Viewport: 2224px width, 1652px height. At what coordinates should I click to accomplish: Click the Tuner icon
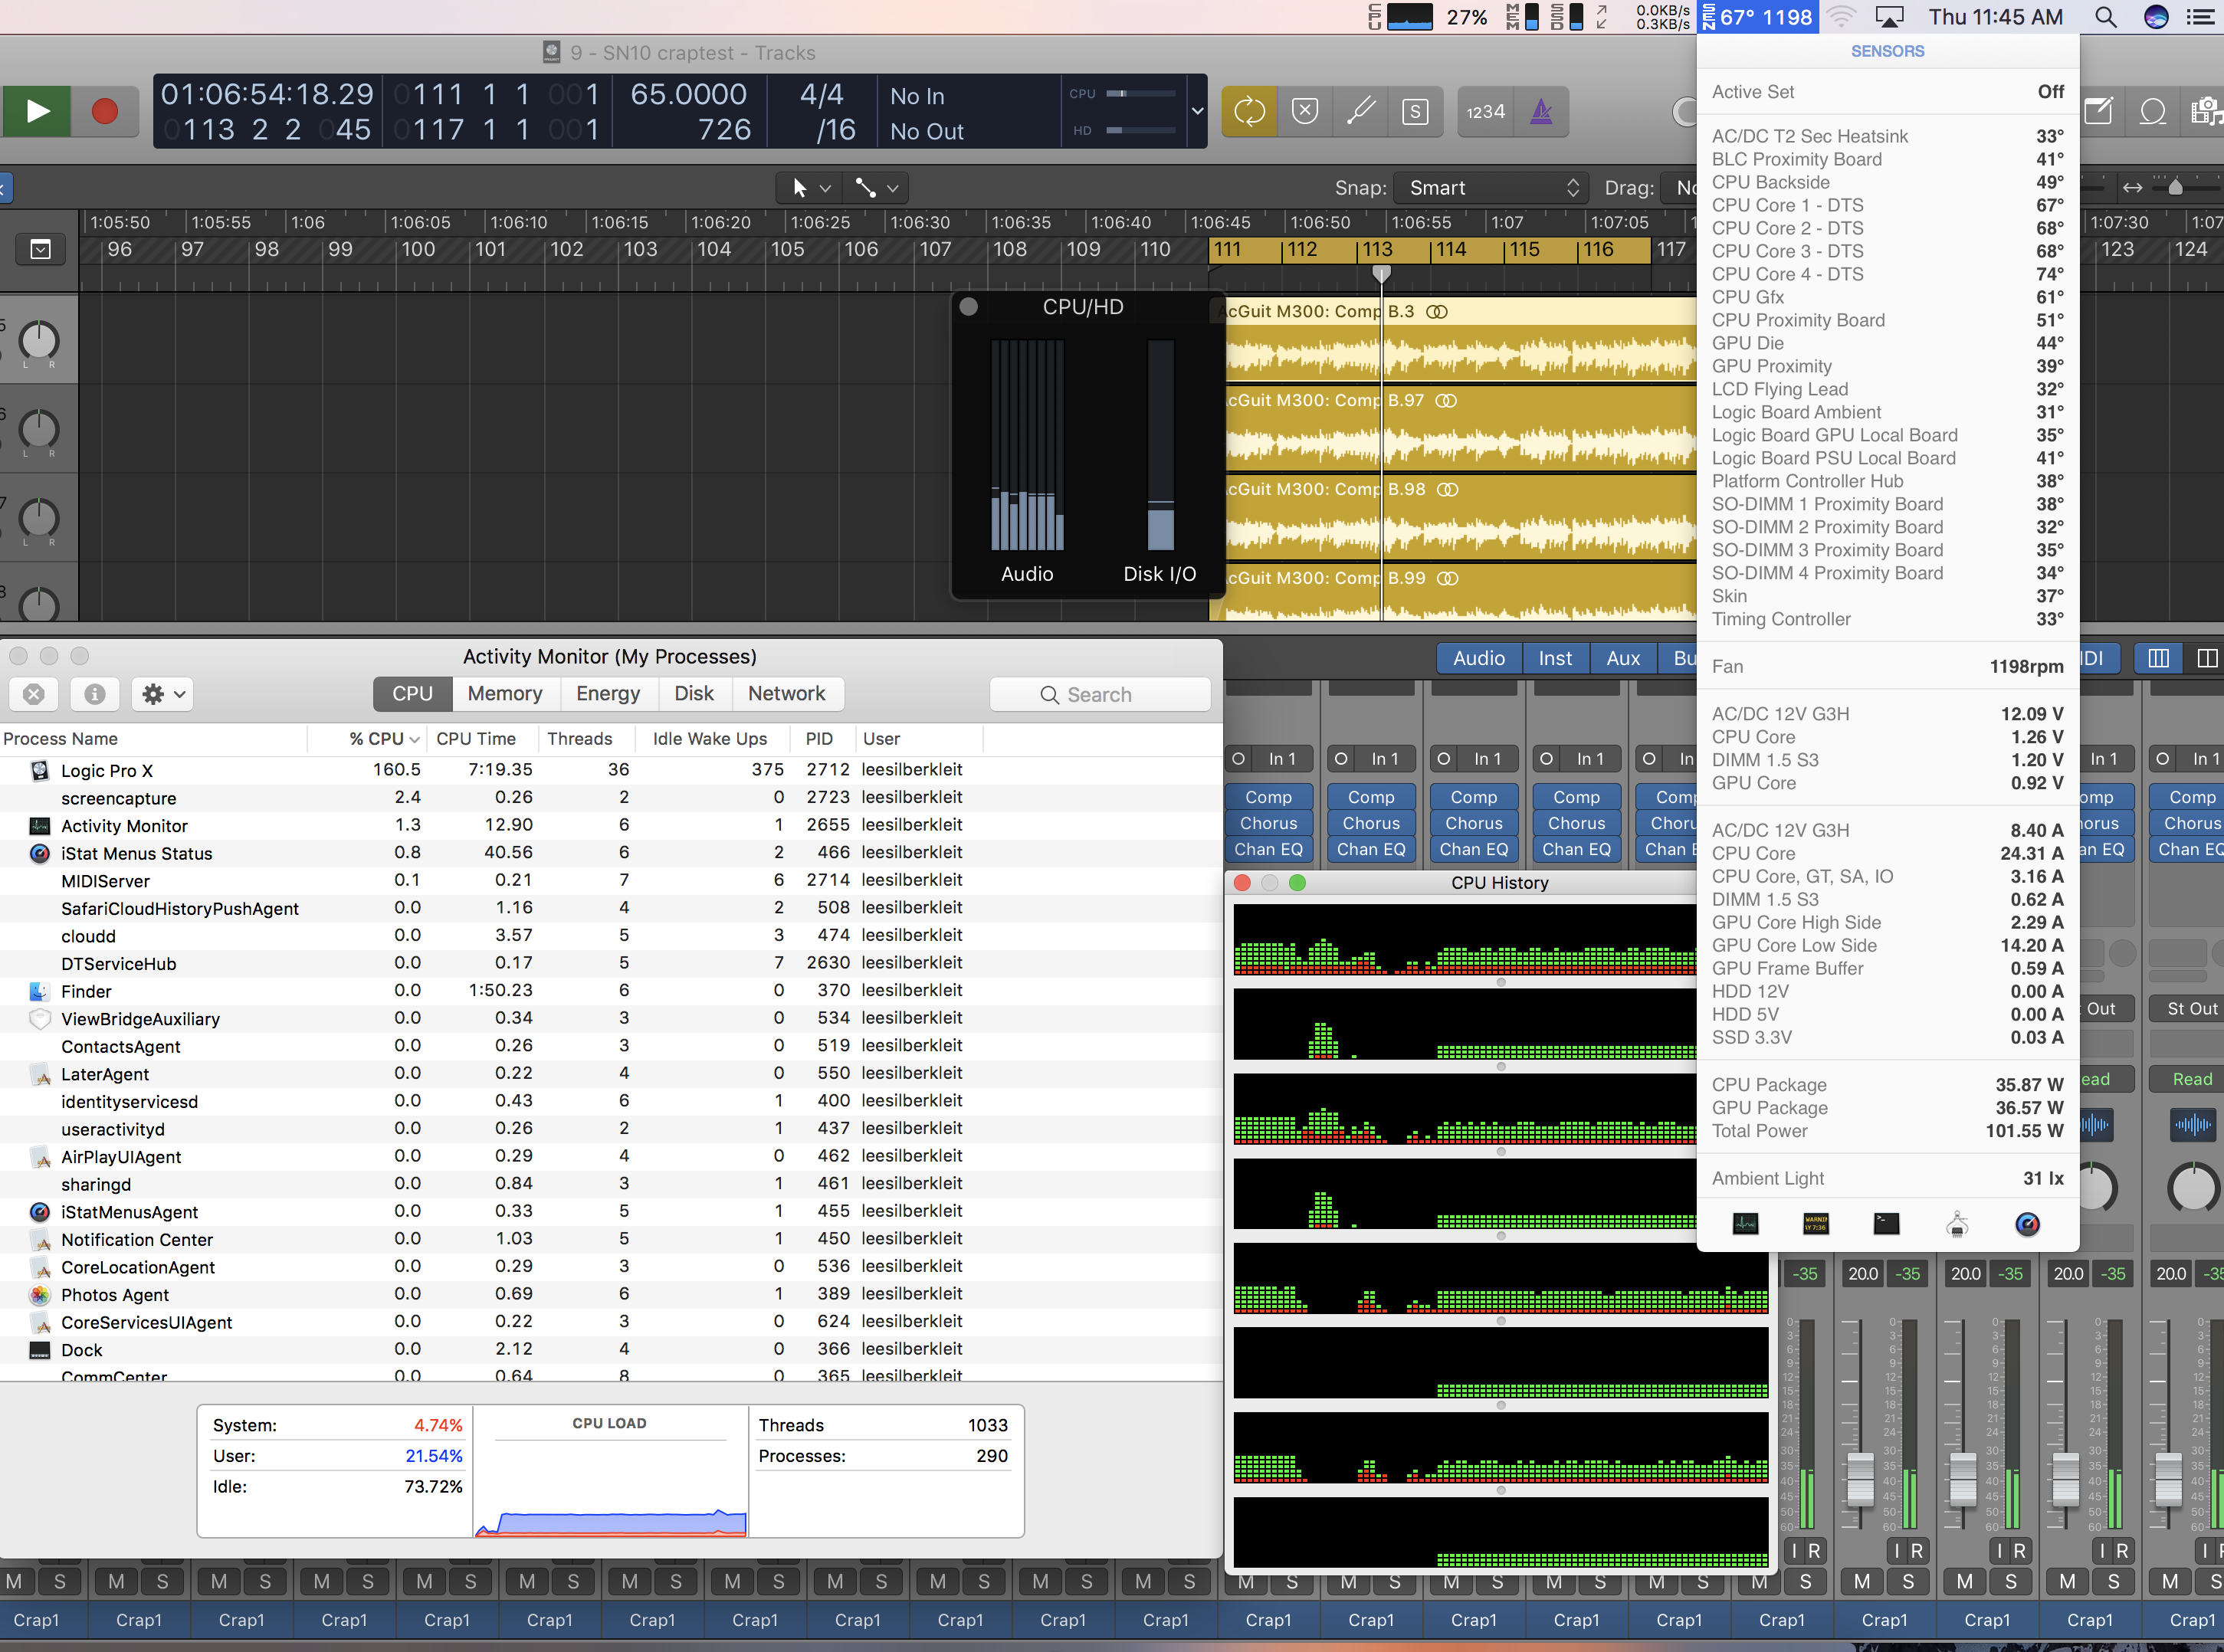[1360, 111]
